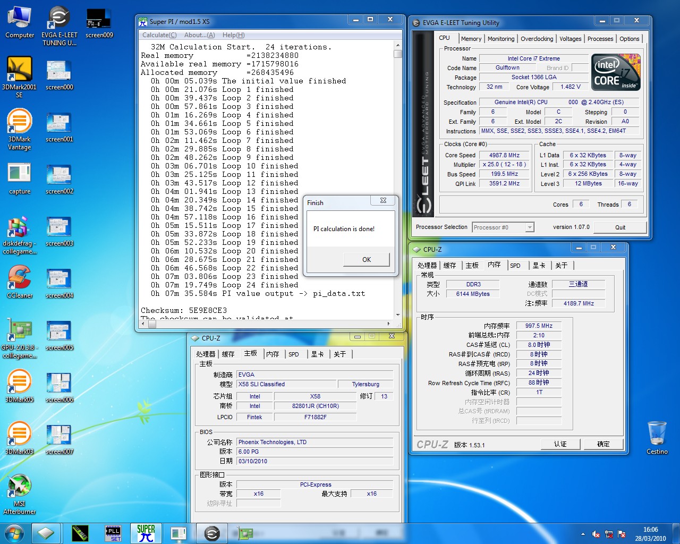This screenshot has height=544, width=680.
Task: Switch to Voltages tab in E-LEET
Action: (570, 39)
